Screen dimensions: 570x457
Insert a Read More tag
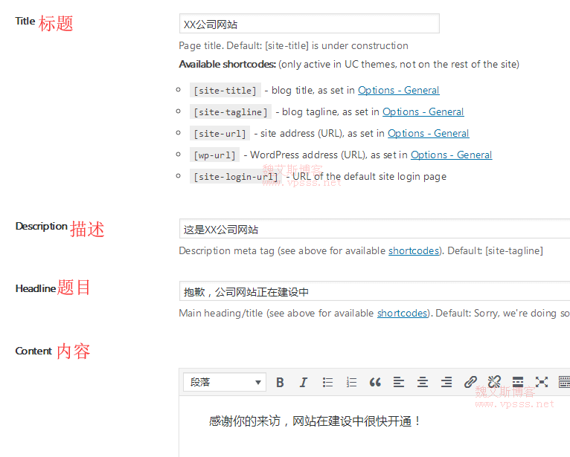point(518,382)
